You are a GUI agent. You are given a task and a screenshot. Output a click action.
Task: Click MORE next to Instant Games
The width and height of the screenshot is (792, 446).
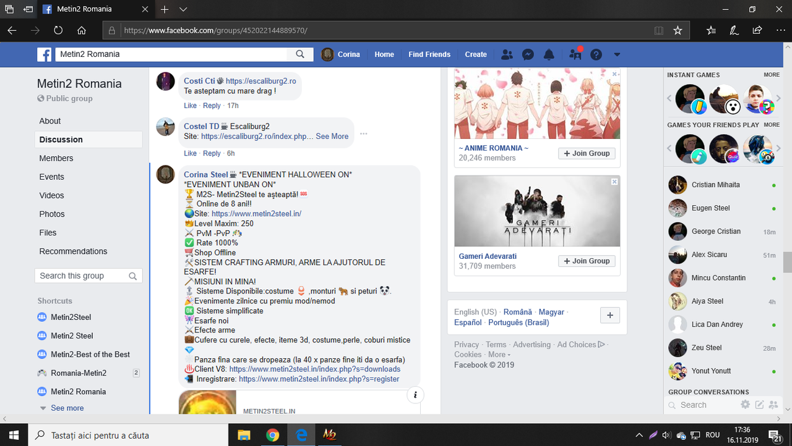(x=772, y=75)
